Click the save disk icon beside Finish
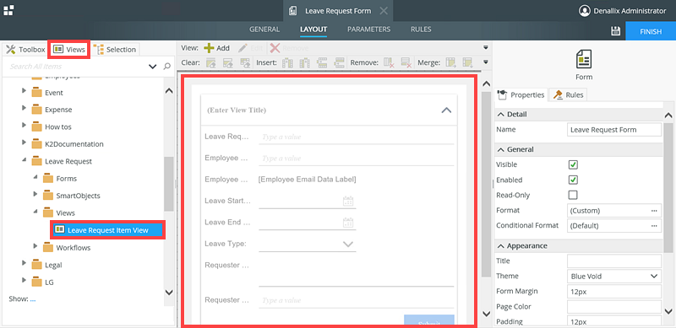Viewport: 676px width, 328px height. coord(616,31)
